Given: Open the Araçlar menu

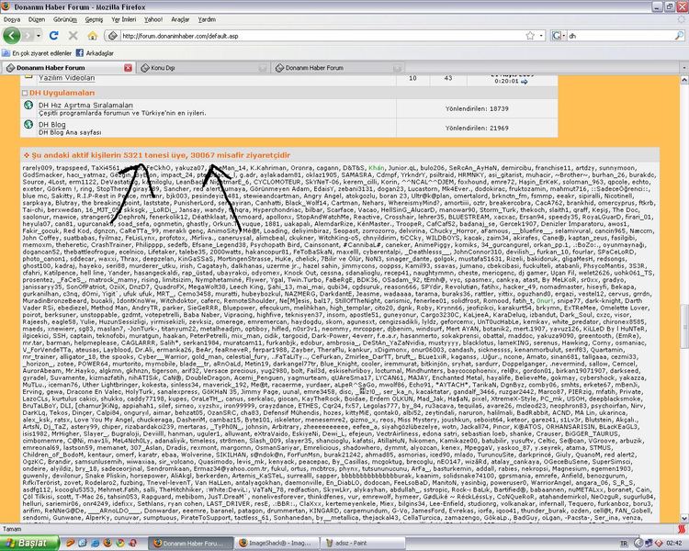Looking at the screenshot, I should 180,19.
